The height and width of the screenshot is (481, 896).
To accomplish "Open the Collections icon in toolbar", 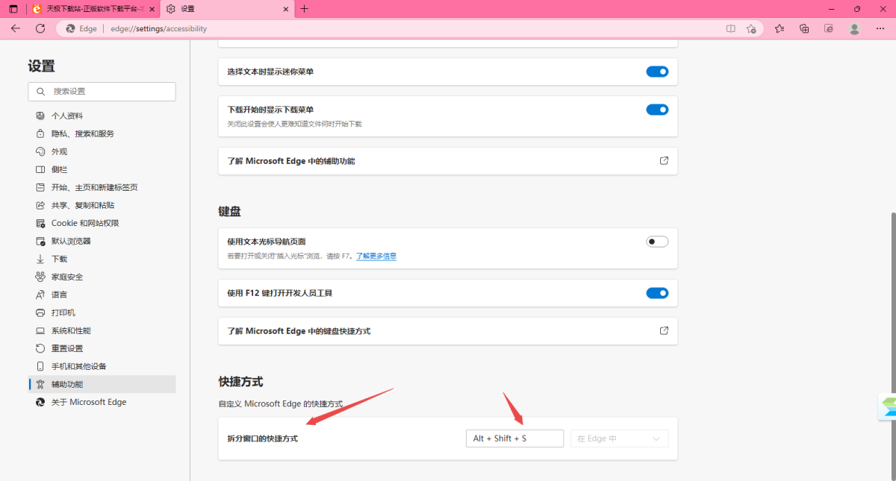I will [x=804, y=28].
